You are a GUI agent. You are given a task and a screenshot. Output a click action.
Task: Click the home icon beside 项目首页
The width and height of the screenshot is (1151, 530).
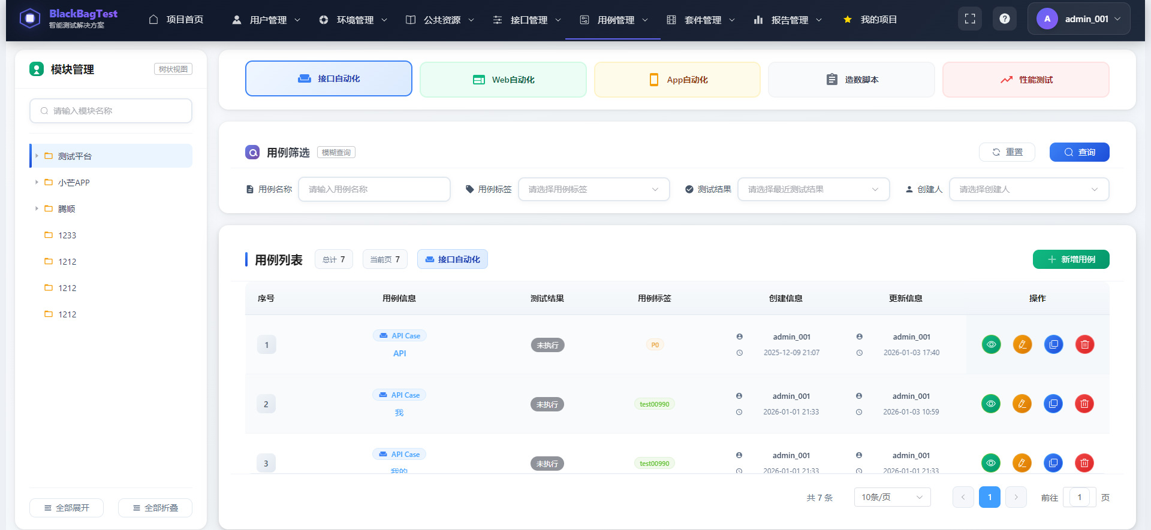[153, 19]
